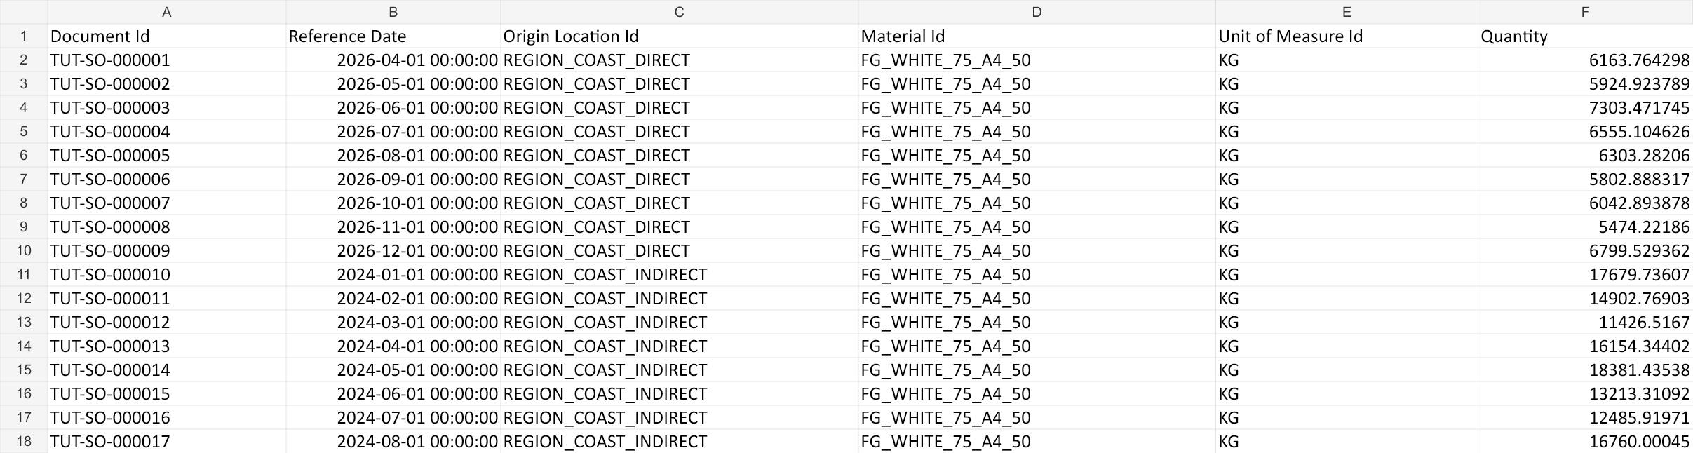The image size is (1693, 453).
Task: Select cell containing TUT-SO-000017
Action: pyautogui.click(x=166, y=441)
